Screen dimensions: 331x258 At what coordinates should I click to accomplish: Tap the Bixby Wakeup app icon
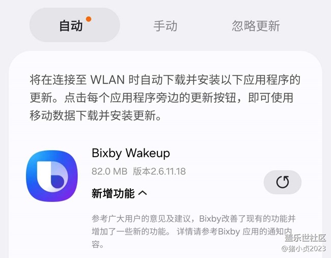[x=52, y=176]
